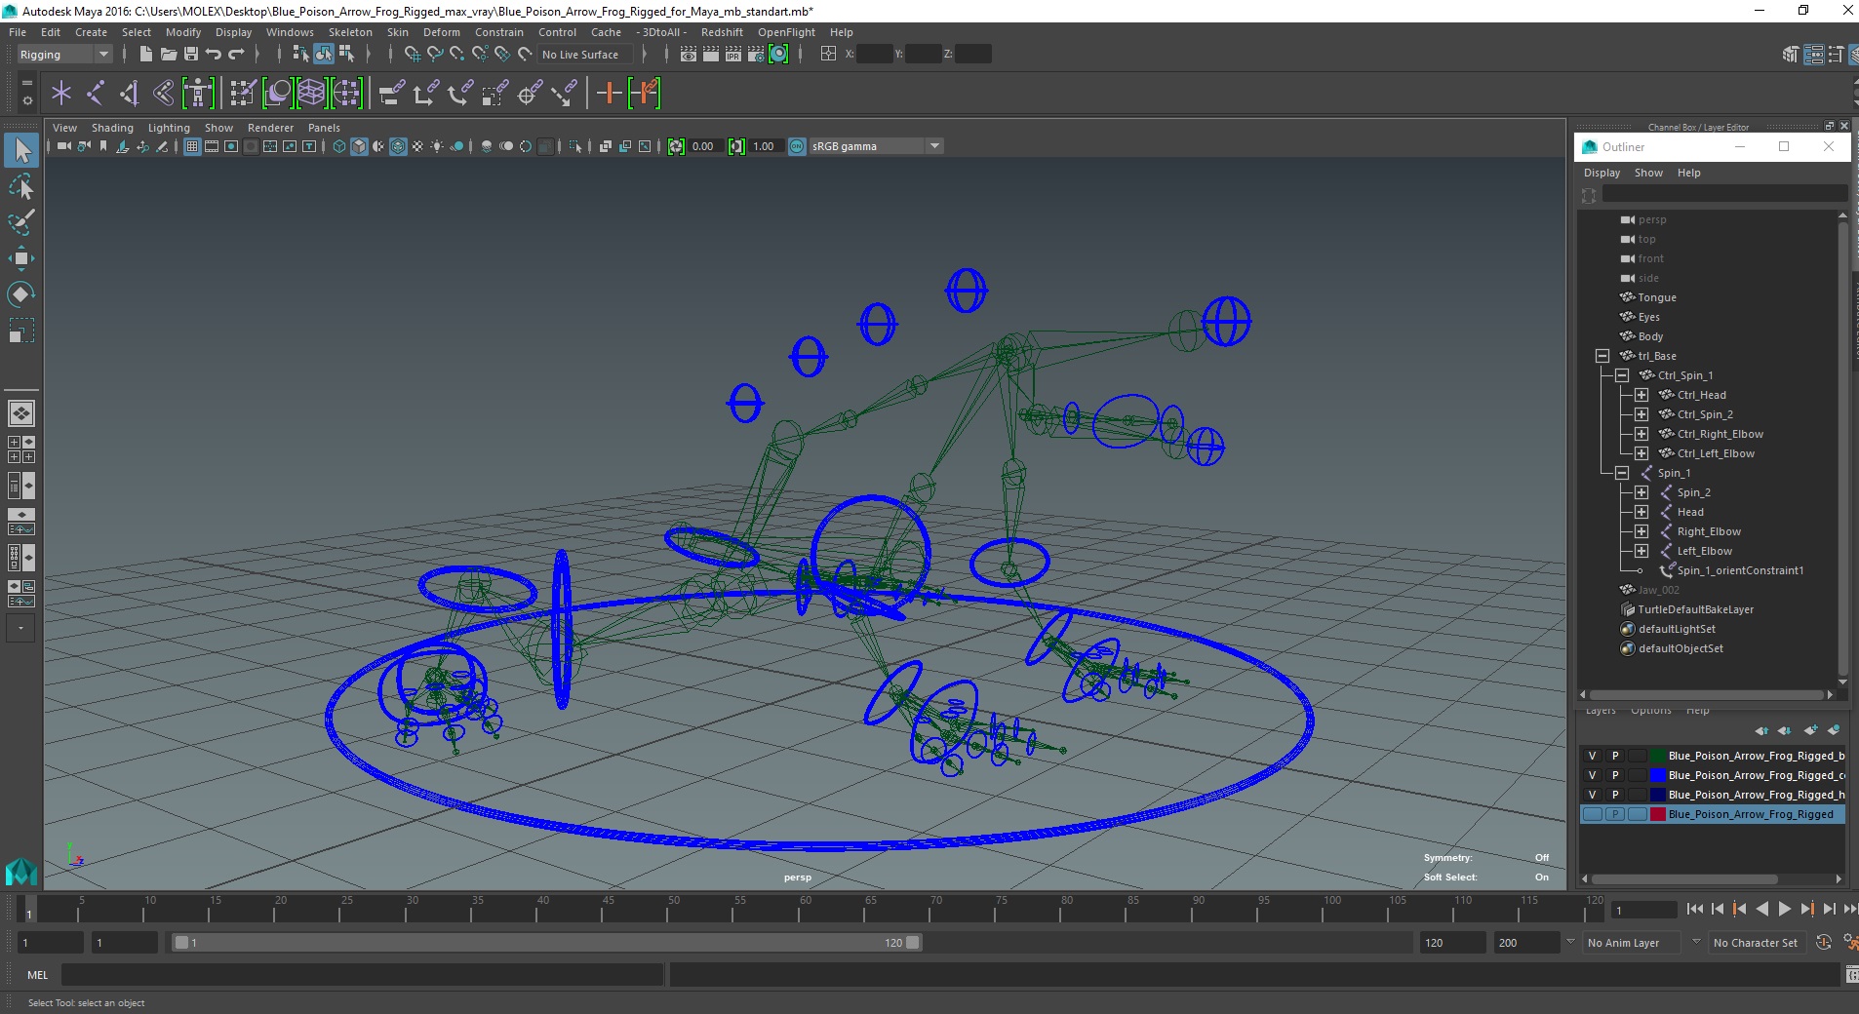
Task: Collapse the Ctrl_Spin_1 node in Outliner
Action: [x=1622, y=375]
